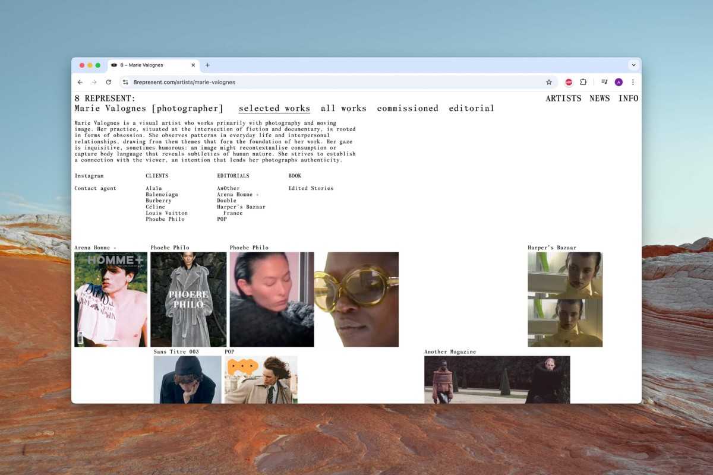Bookmark this page with the star icon
The height and width of the screenshot is (475, 713).
(x=549, y=82)
